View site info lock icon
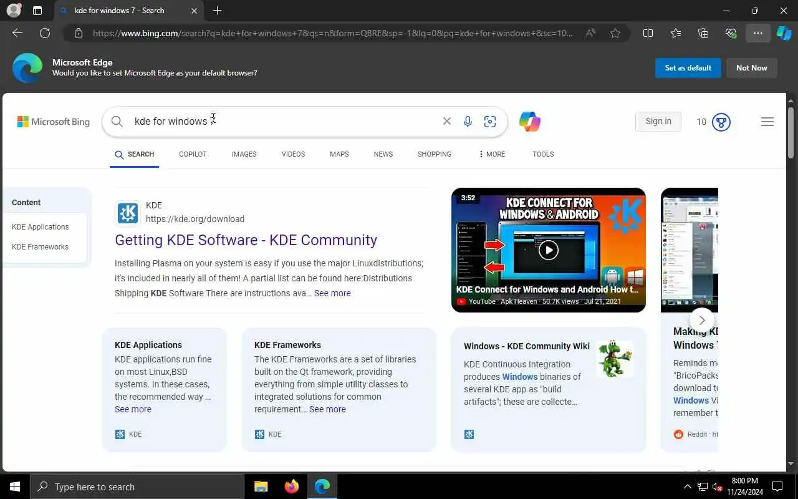This screenshot has height=499, width=798. pyautogui.click(x=79, y=33)
